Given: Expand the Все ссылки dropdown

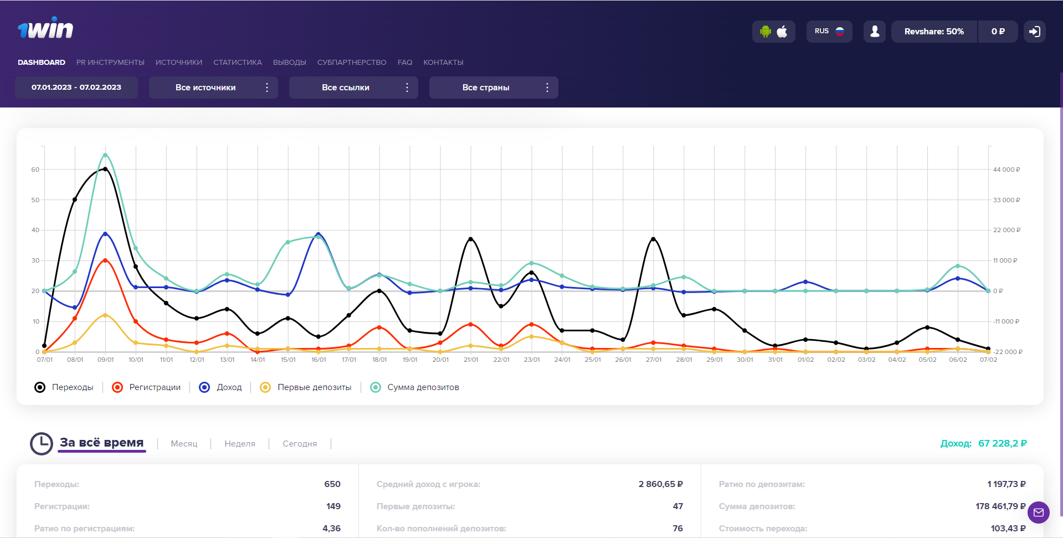Looking at the screenshot, I should [x=353, y=88].
